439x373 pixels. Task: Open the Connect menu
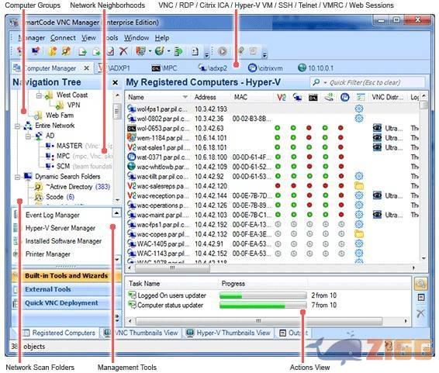pyautogui.click(x=63, y=38)
